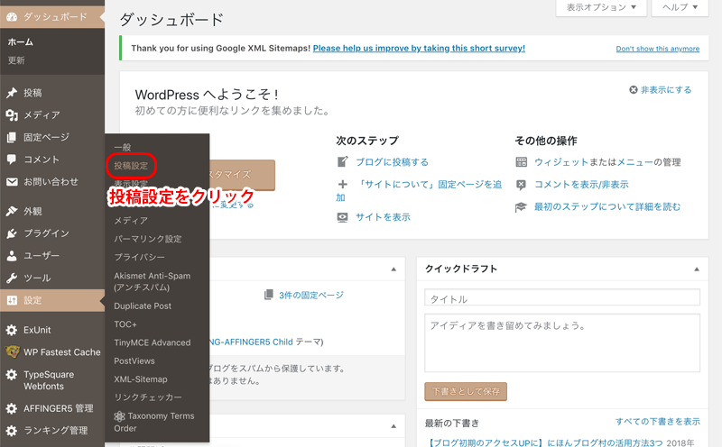Click the media icon beside メディア
The height and width of the screenshot is (447, 722).
point(12,115)
